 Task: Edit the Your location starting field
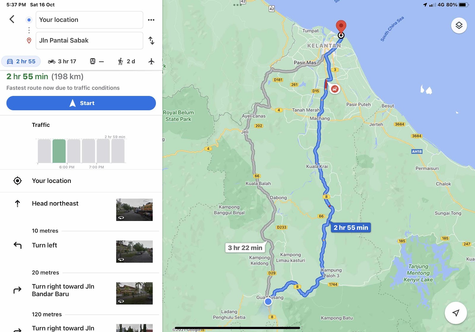pyautogui.click(x=89, y=20)
